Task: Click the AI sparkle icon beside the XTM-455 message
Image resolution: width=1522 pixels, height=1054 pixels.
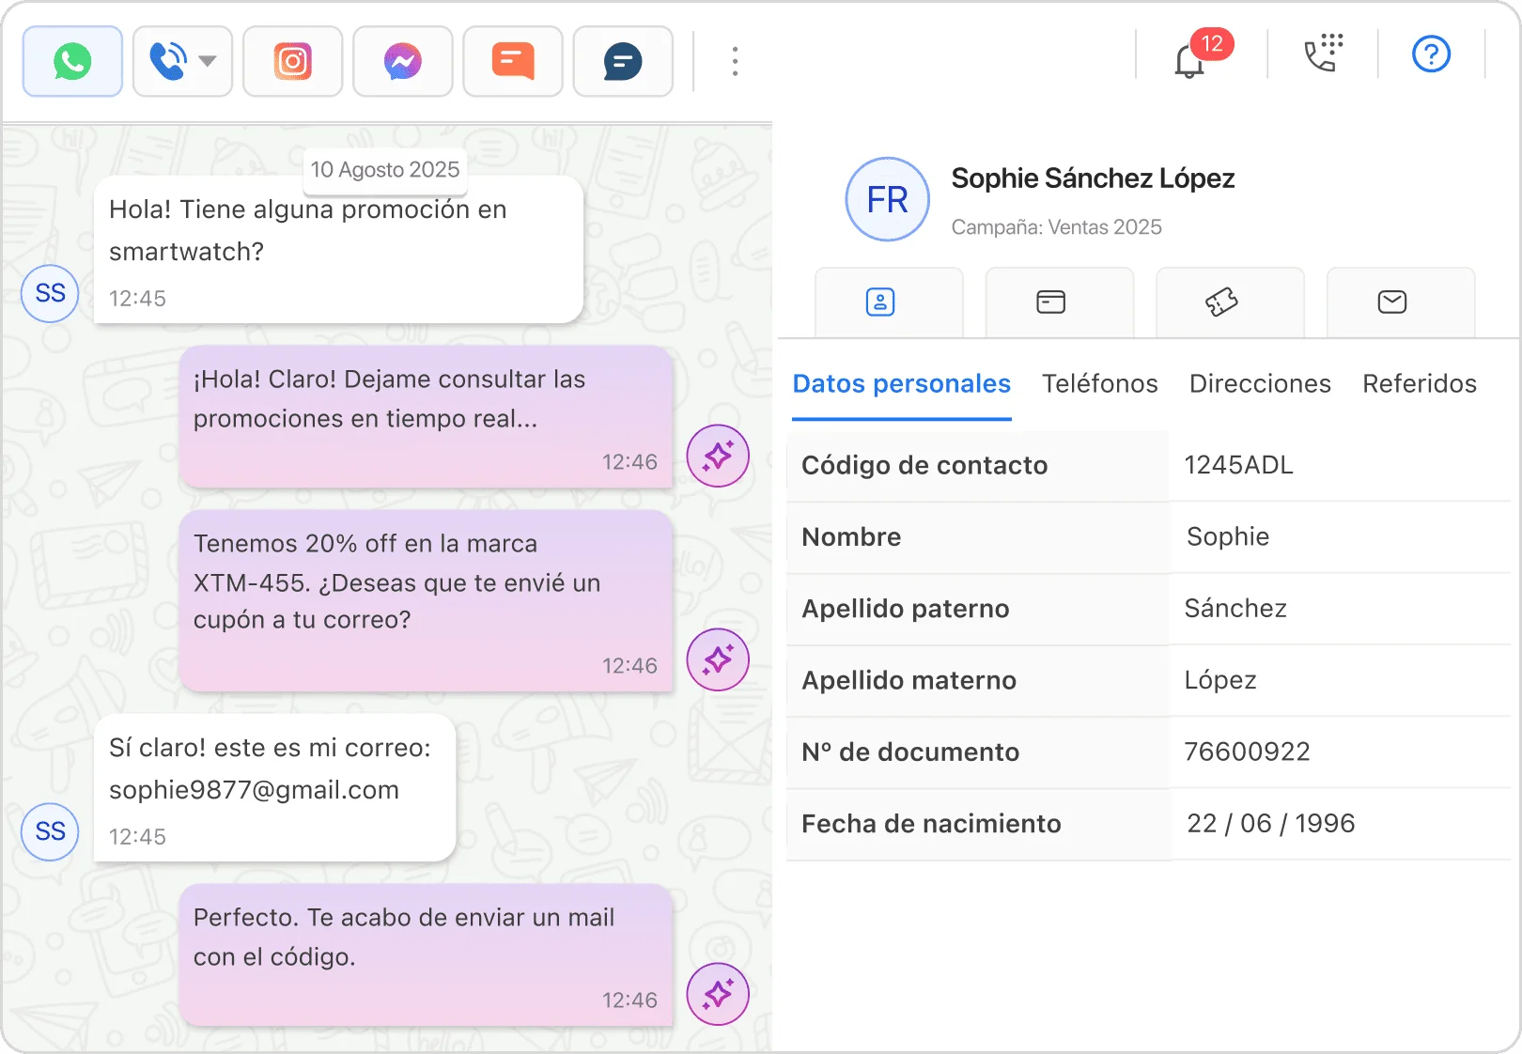Action: pos(718,659)
